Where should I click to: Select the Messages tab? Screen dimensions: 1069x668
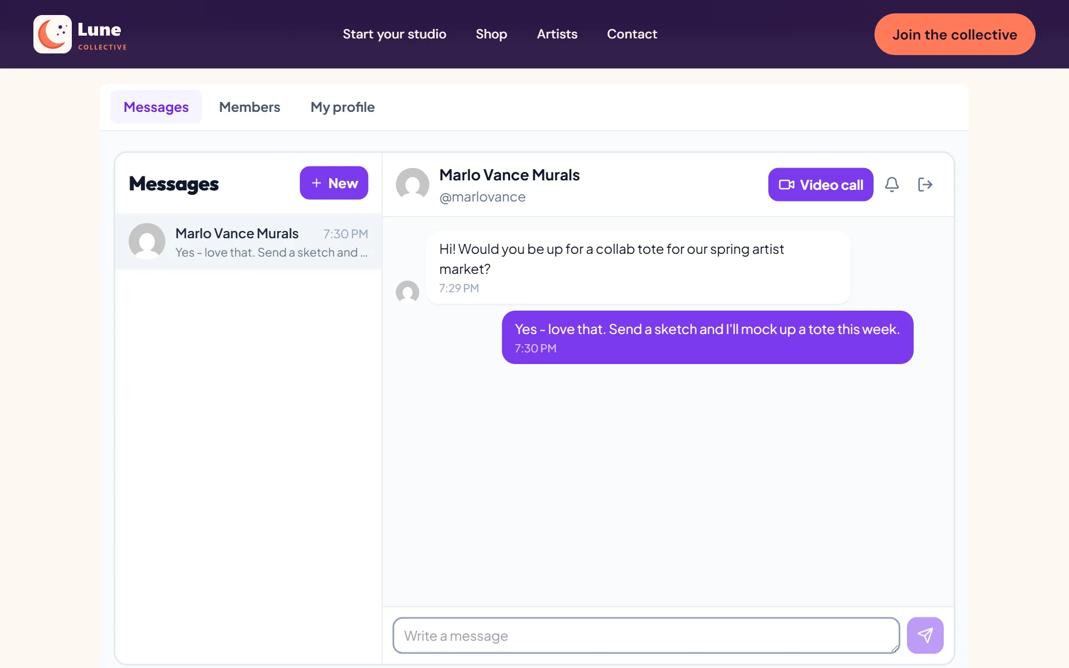(156, 107)
